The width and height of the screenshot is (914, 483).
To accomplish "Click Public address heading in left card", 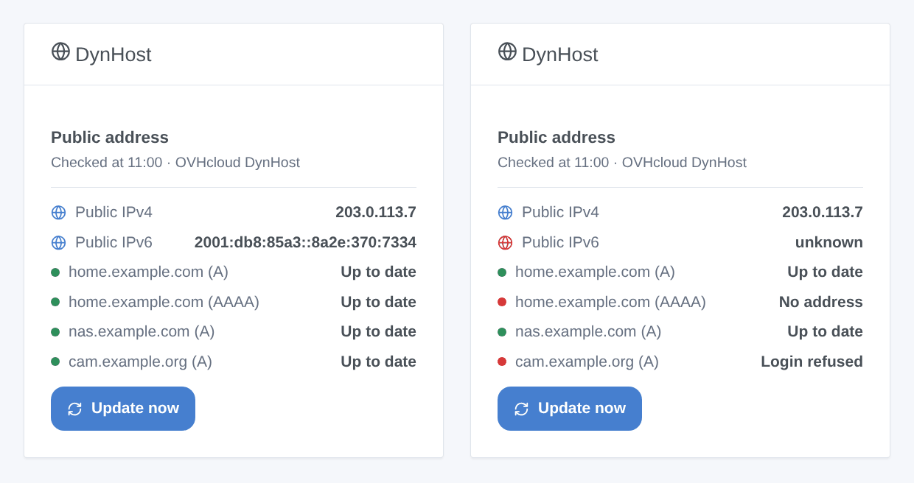I will pyautogui.click(x=110, y=138).
